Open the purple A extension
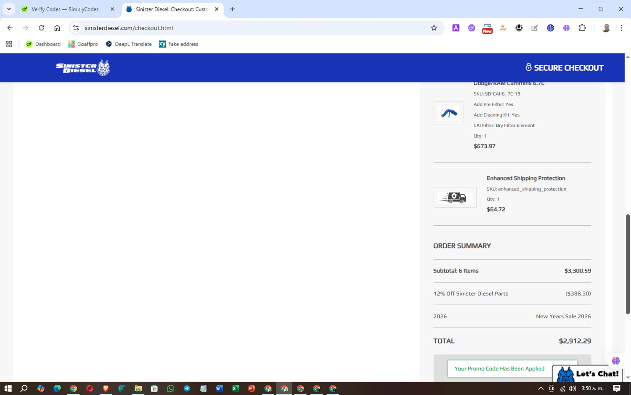The image size is (631, 395). [x=456, y=28]
